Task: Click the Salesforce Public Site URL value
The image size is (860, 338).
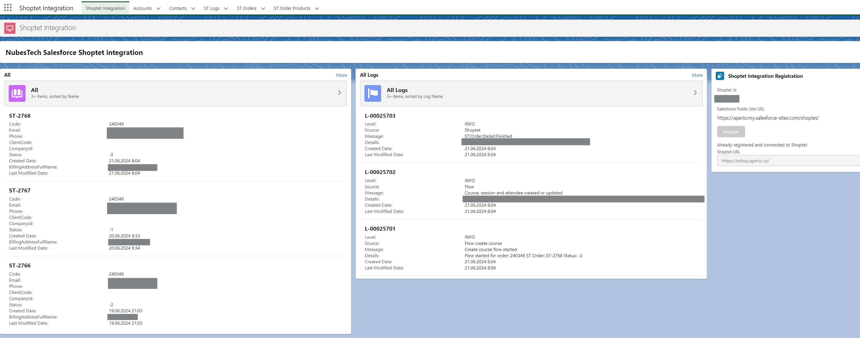Action: click(768, 118)
